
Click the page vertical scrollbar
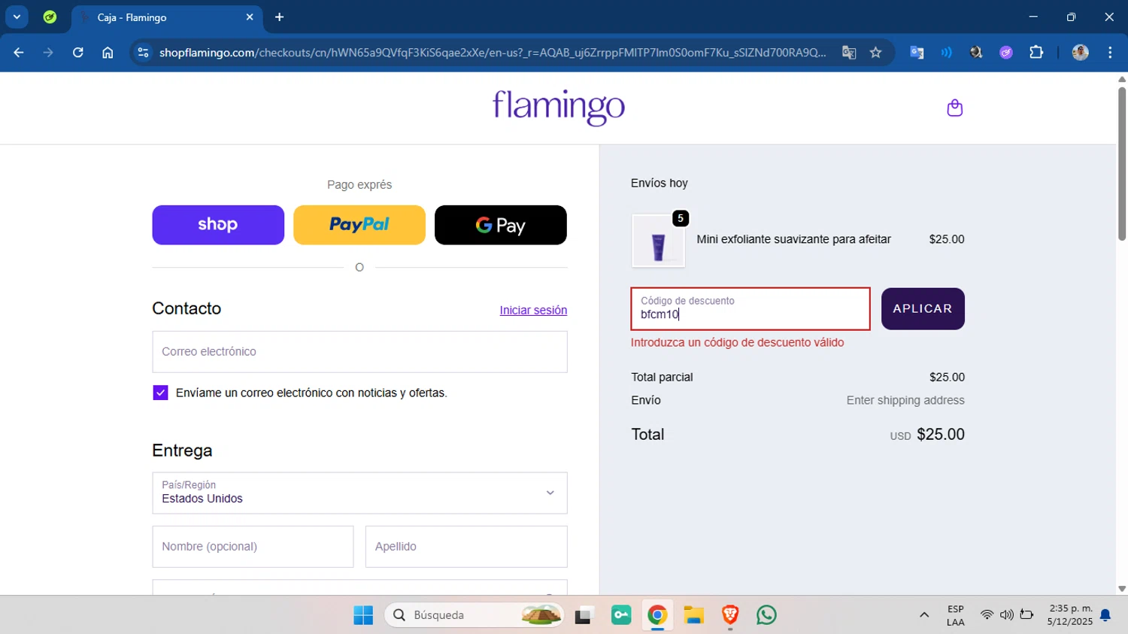coord(1122,165)
